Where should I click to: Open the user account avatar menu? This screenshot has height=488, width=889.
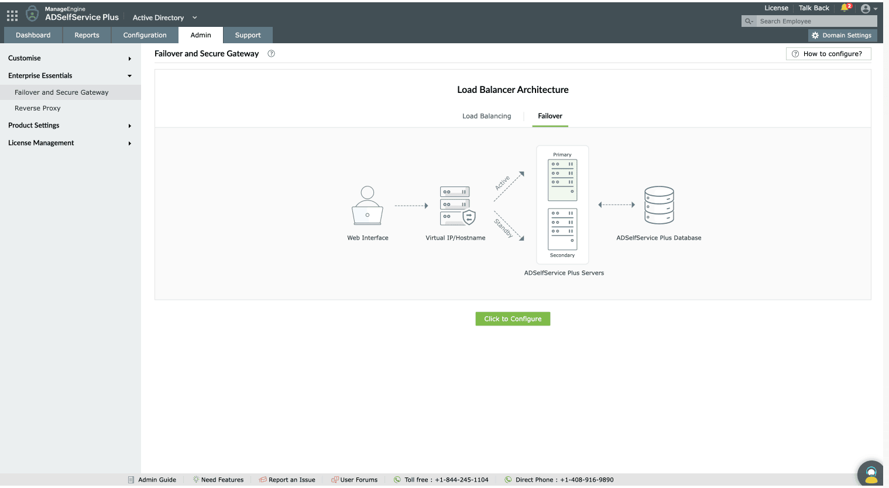pyautogui.click(x=866, y=9)
